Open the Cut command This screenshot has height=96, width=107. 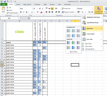click(x=9, y=8)
